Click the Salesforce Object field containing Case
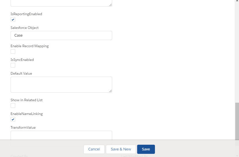239x157 pixels. pyautogui.click(x=61, y=35)
